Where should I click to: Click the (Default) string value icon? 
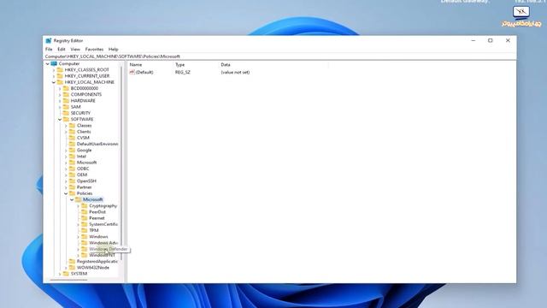tap(132, 72)
